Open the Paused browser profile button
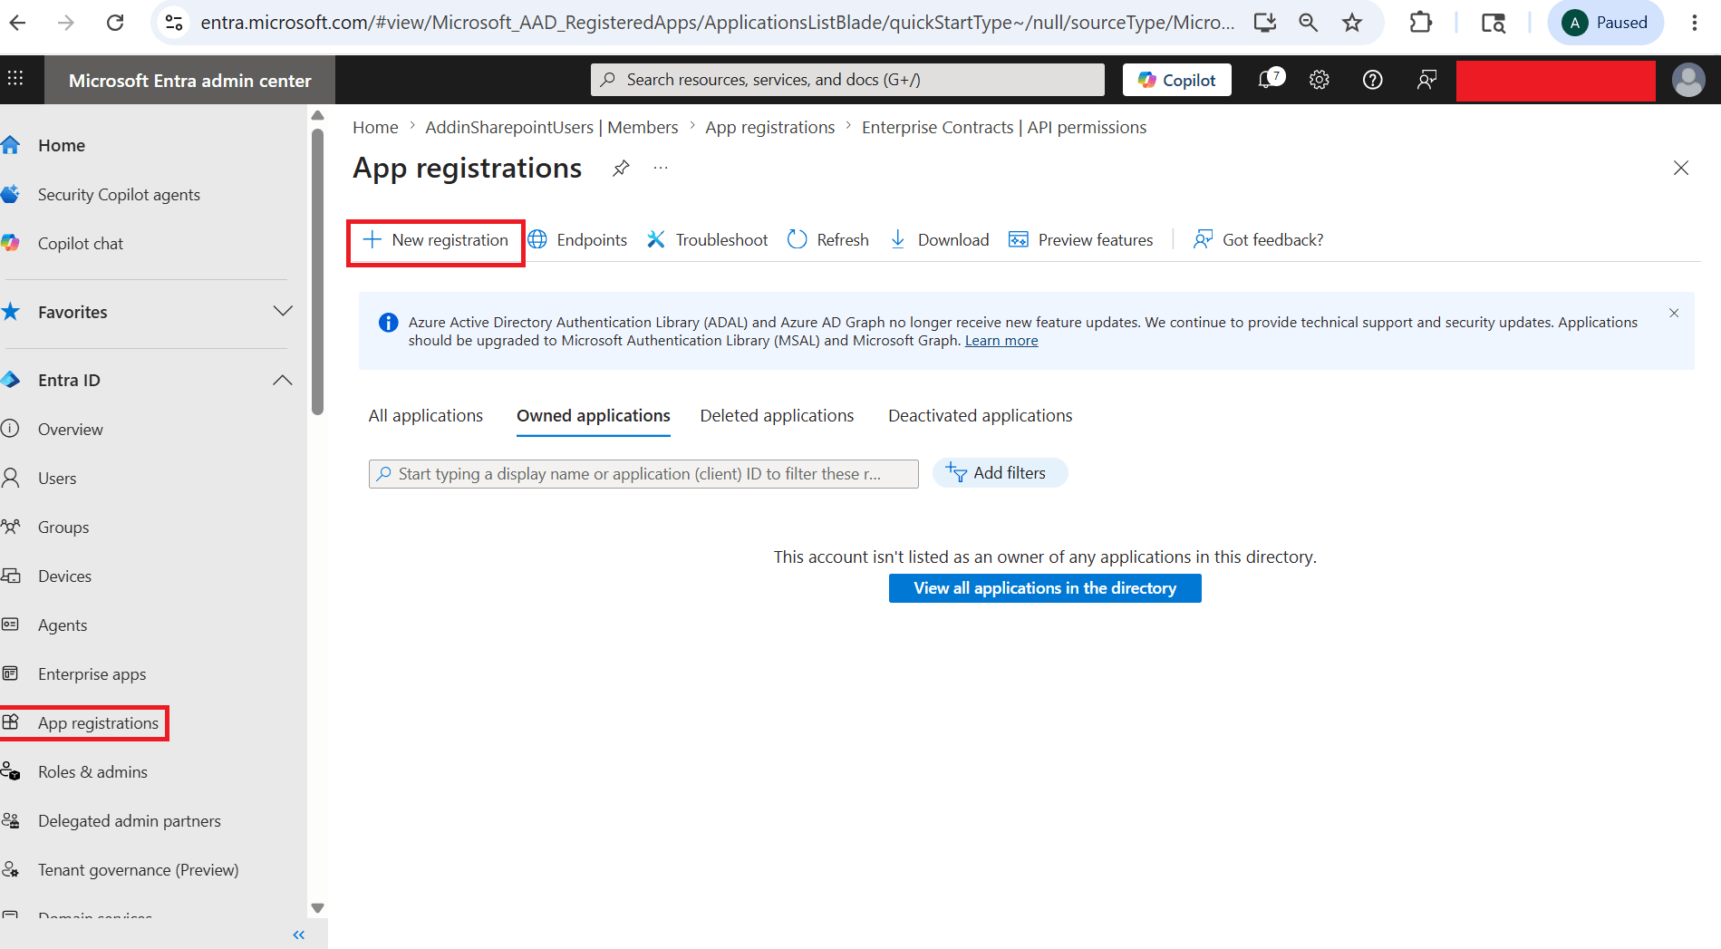The image size is (1721, 949). point(1605,23)
